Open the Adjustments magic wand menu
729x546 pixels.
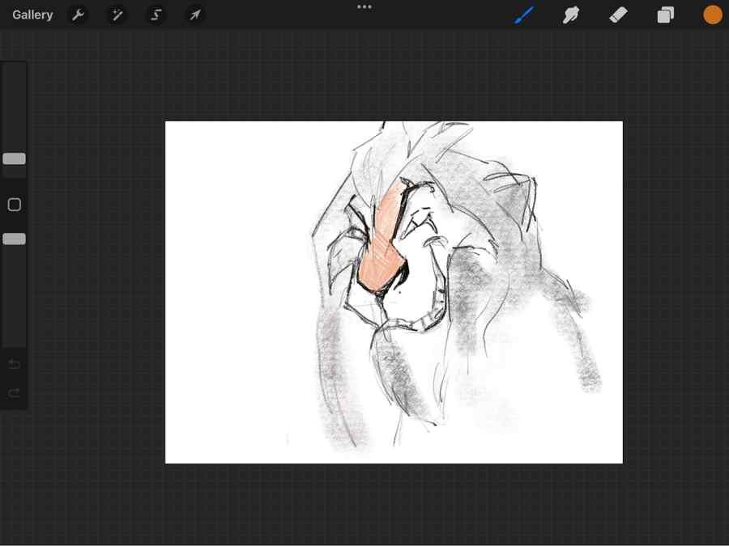click(117, 15)
